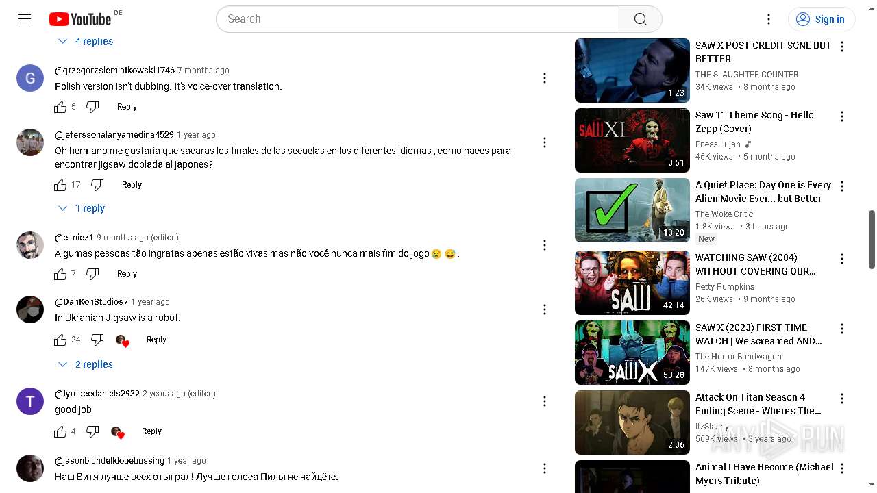The width and height of the screenshot is (877, 493).
Task: Dislike the DanKonStudios7 comment
Action: tap(97, 340)
